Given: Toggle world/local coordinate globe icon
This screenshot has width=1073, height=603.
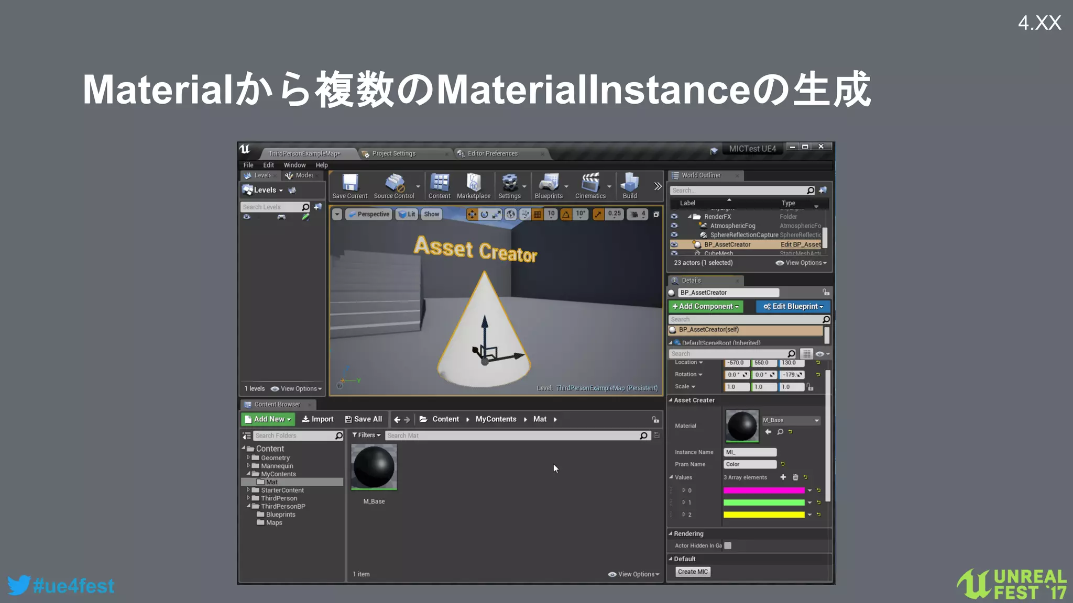Looking at the screenshot, I should (x=511, y=214).
